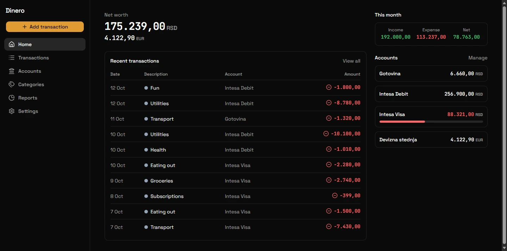Click category dot next to Subscriptions
The width and height of the screenshot is (507, 251).
tap(146, 196)
